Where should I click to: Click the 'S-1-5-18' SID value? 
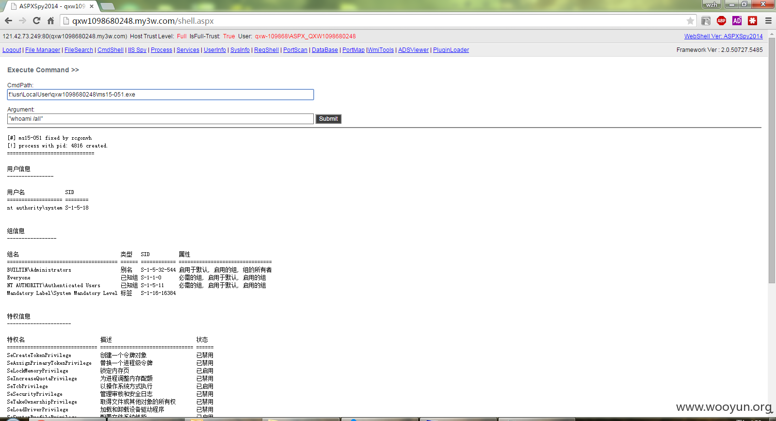click(x=77, y=208)
